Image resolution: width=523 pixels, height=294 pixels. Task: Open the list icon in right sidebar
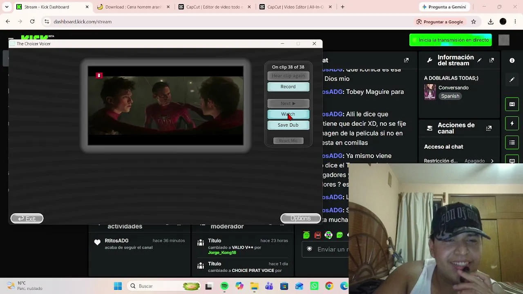[512, 143]
